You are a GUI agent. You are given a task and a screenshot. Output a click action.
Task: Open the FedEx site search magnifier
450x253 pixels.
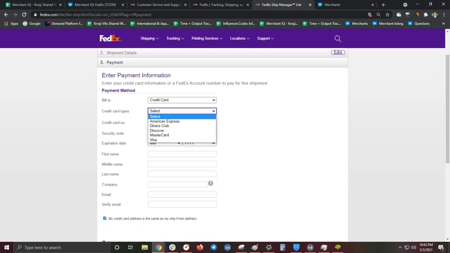click(338, 39)
